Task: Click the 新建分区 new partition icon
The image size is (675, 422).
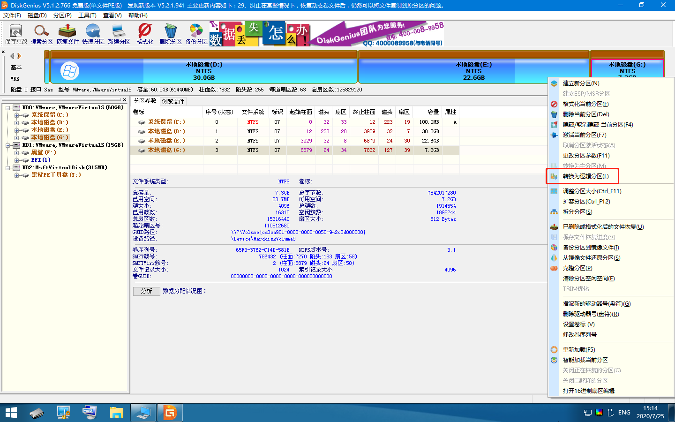Action: 119,34
